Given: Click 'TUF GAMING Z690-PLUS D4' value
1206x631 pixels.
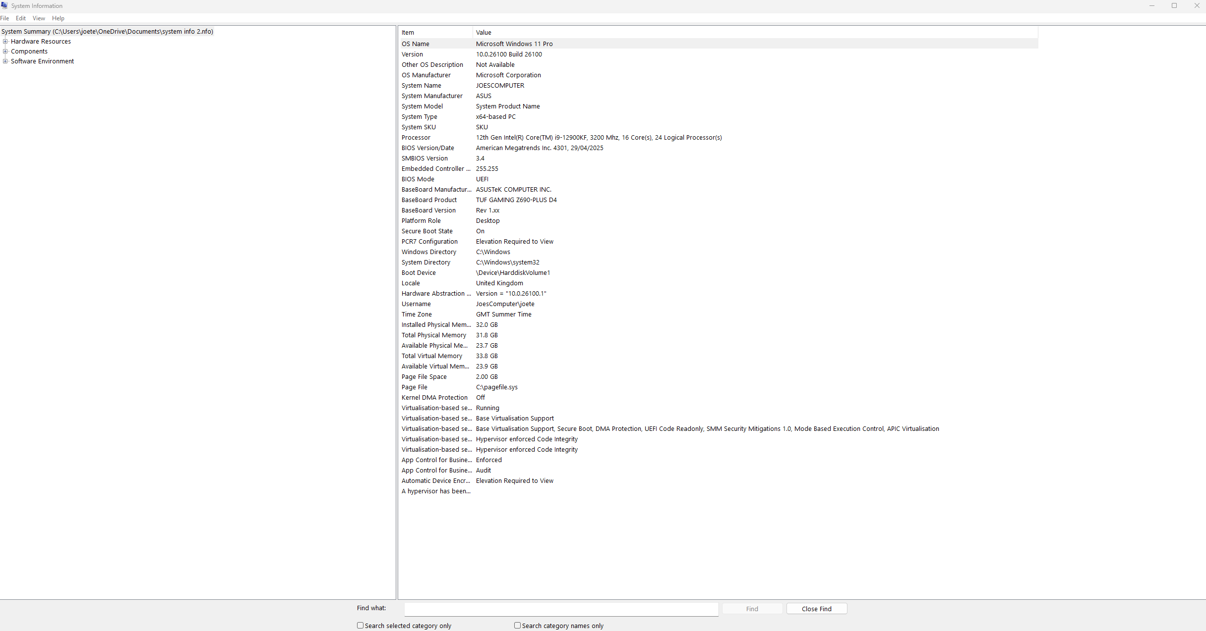Looking at the screenshot, I should [x=516, y=200].
